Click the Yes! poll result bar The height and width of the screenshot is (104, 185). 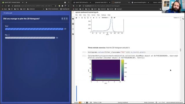(x=34, y=29)
